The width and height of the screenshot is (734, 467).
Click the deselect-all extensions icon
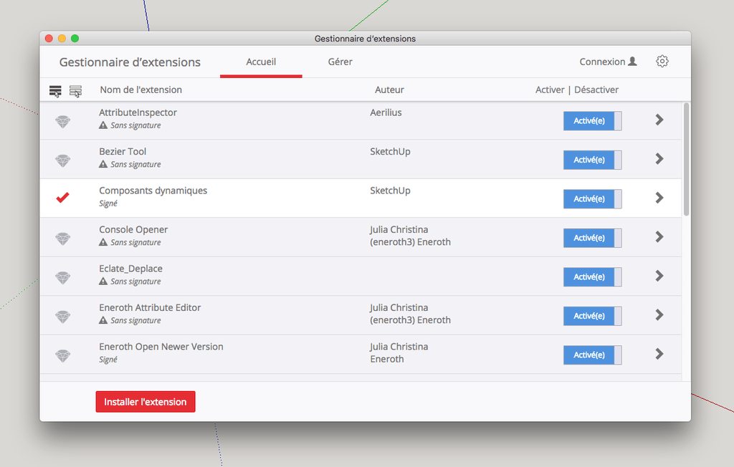(x=75, y=91)
